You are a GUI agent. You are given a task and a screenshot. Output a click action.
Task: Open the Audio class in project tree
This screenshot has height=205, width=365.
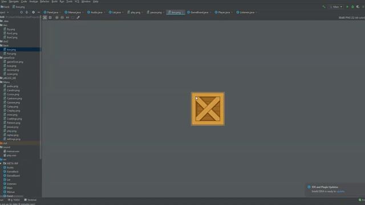[10, 167]
